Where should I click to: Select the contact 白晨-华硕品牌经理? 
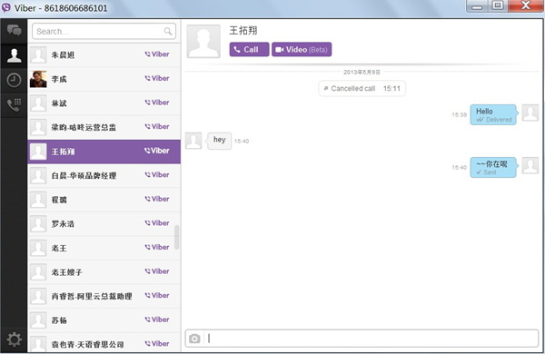pyautogui.click(x=104, y=176)
